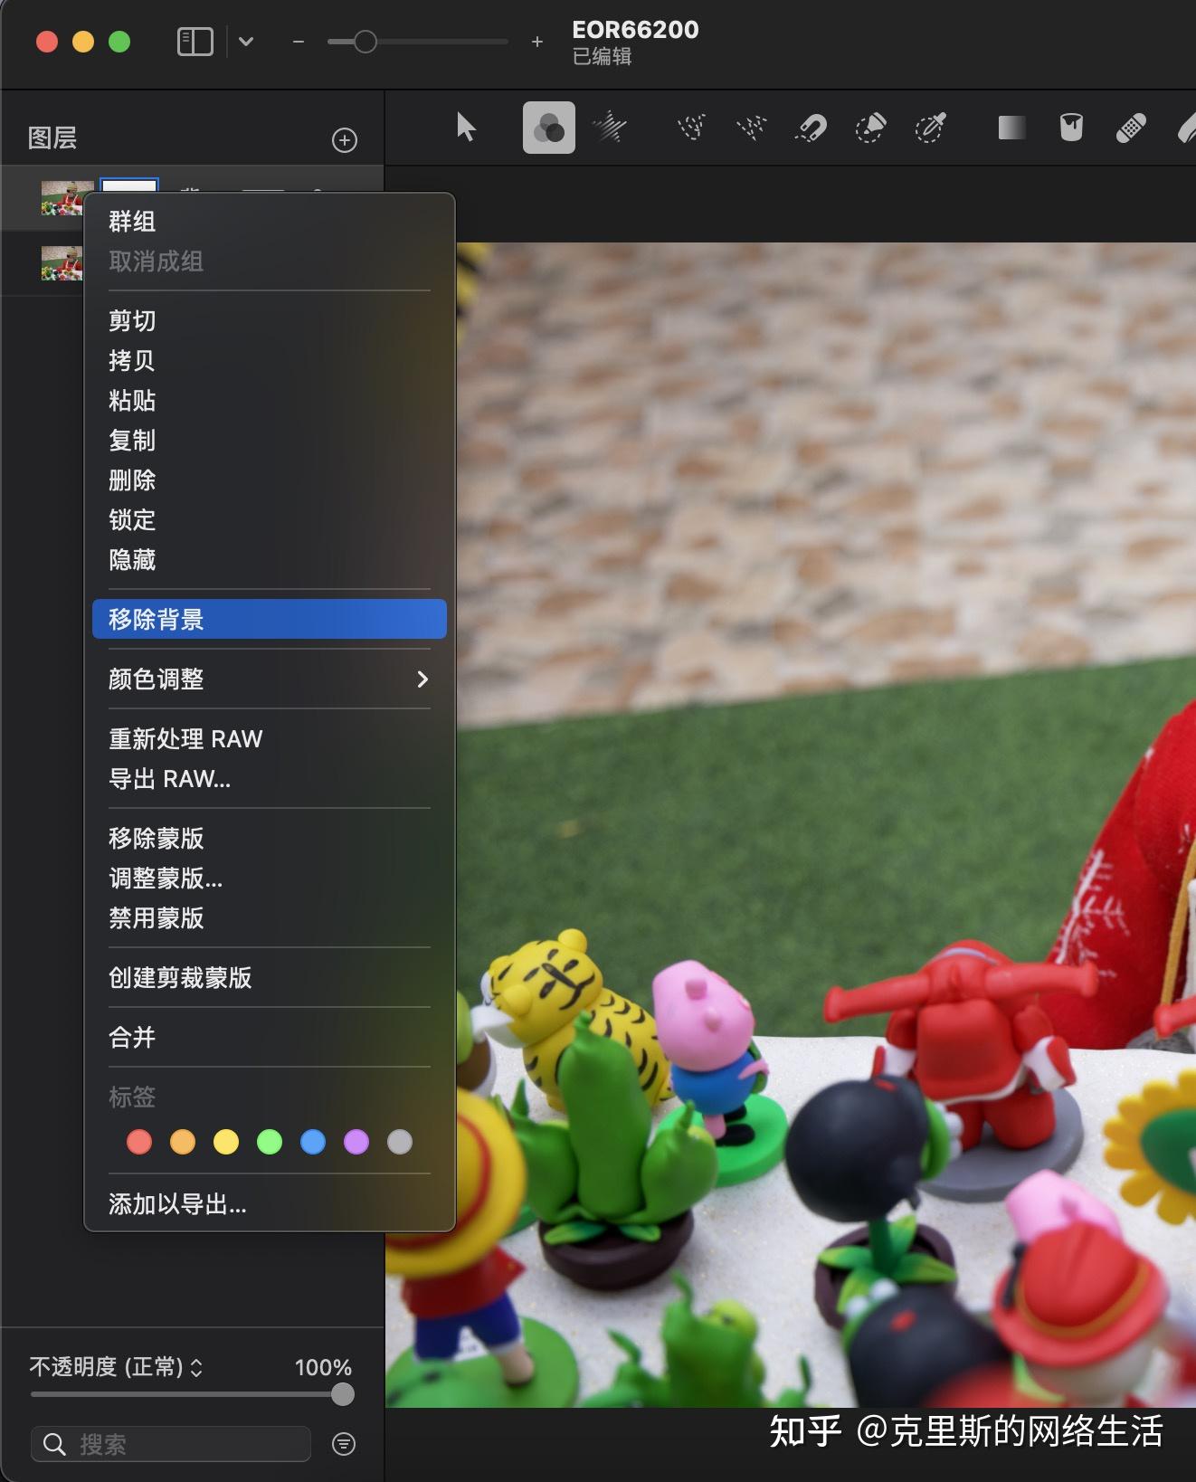Choose the Effects tool icon
The height and width of the screenshot is (1482, 1196).
pyautogui.click(x=610, y=128)
